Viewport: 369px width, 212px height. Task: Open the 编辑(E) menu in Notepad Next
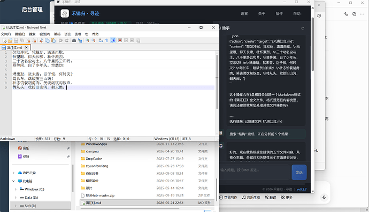pyautogui.click(x=20, y=34)
